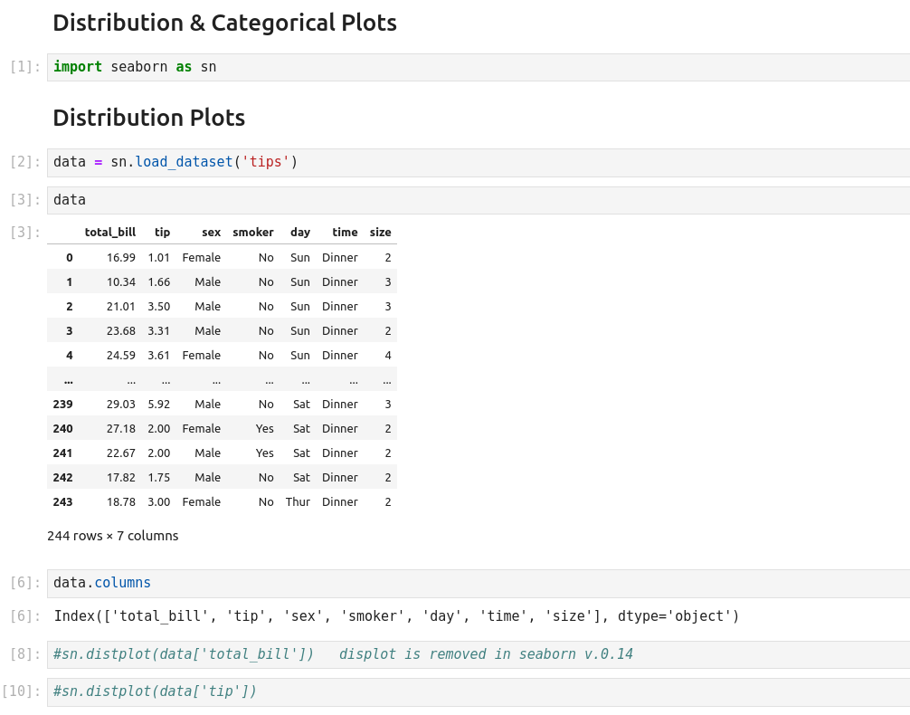Click the size column header
The height and width of the screenshot is (715, 910).
point(380,233)
